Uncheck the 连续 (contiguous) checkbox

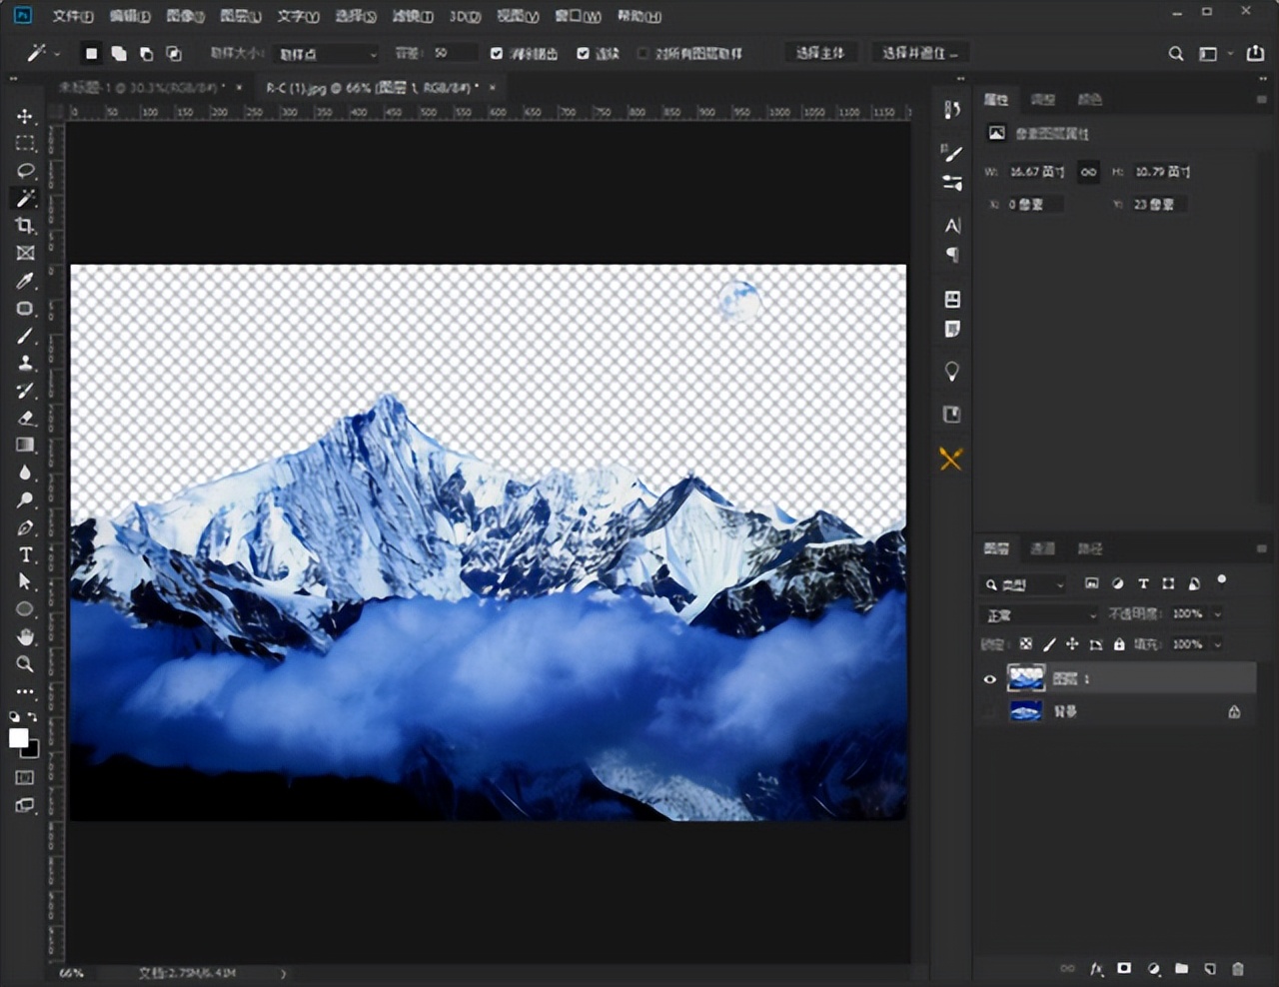point(583,53)
